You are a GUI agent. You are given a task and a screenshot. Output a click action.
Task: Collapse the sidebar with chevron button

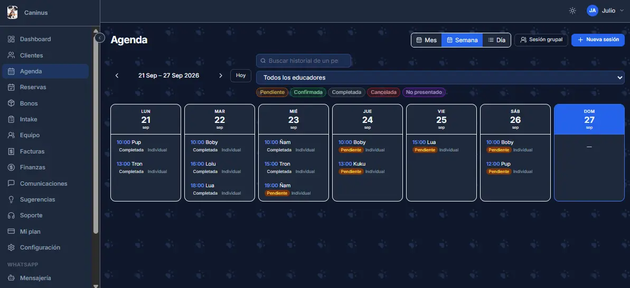click(x=100, y=37)
